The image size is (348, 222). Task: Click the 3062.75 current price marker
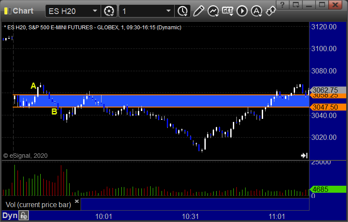point(328,90)
